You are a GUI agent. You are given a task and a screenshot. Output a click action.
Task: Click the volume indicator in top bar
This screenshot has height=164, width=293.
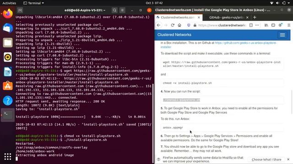click(278, 3)
